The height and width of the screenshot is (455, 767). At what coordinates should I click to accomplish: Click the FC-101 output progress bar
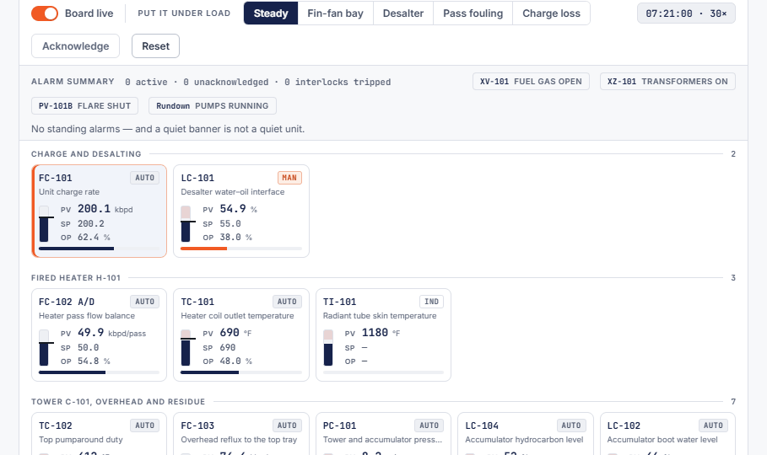100,249
